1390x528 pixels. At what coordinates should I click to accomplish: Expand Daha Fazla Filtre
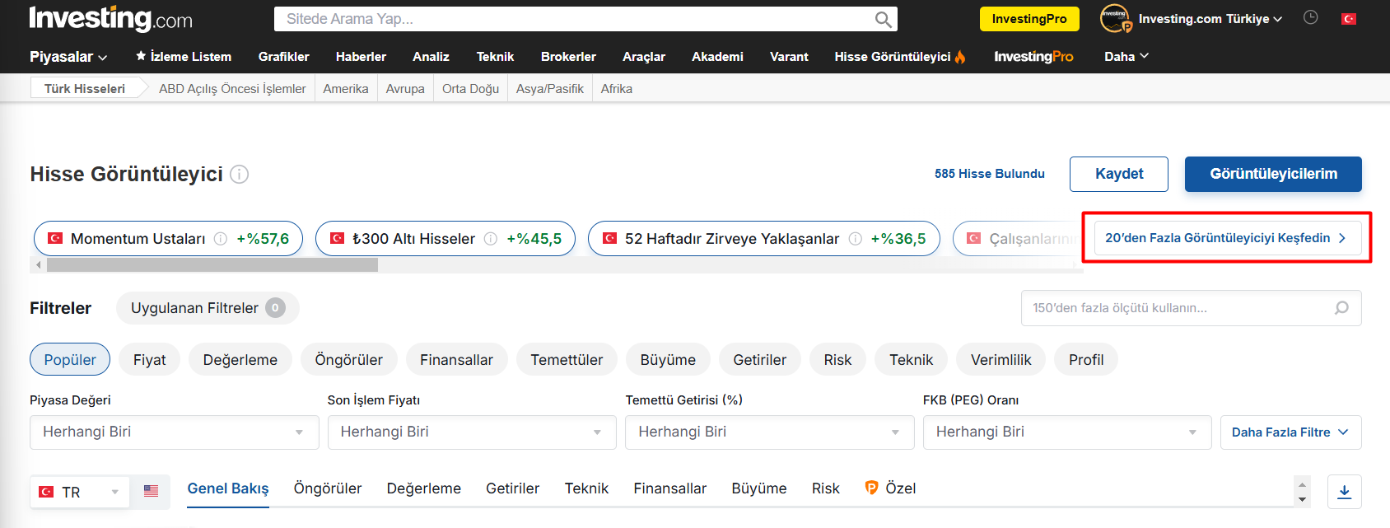(1290, 432)
